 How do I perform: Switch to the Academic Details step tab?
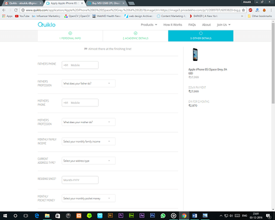click(136, 36)
